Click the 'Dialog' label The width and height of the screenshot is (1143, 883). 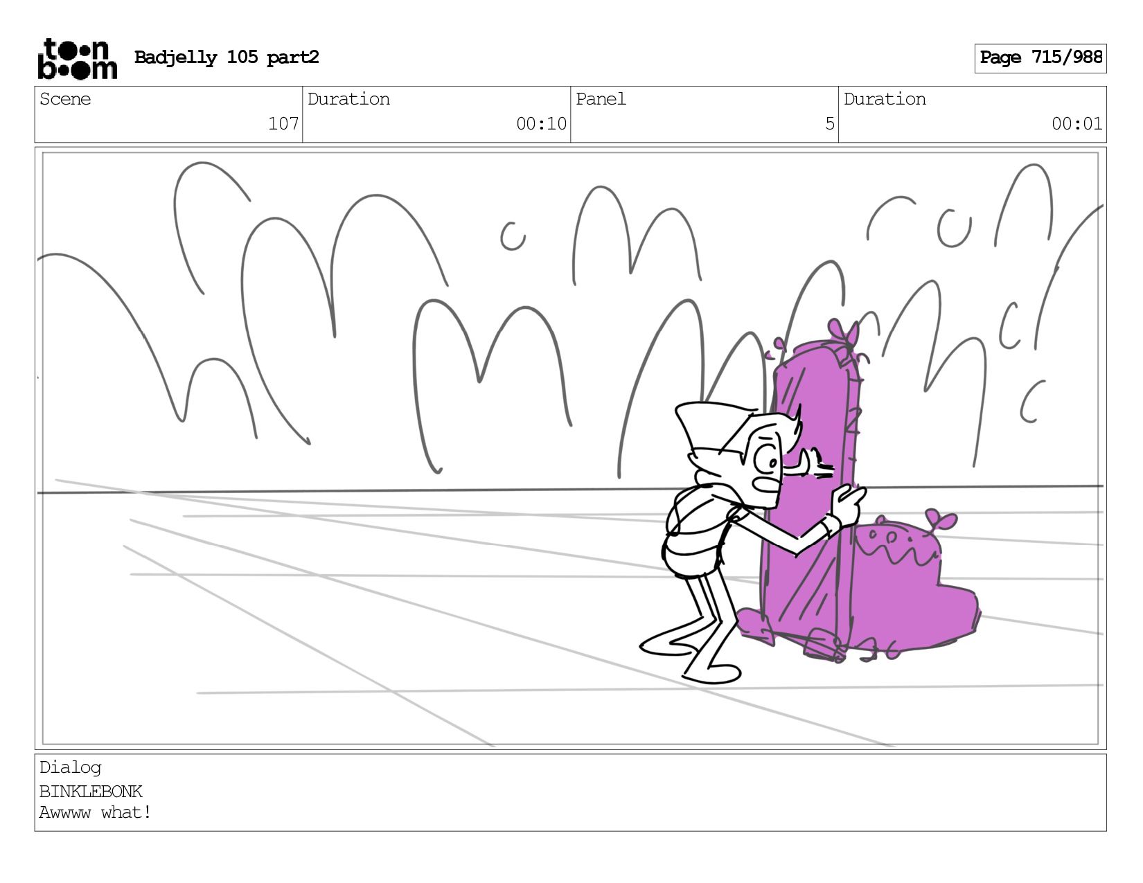(x=71, y=768)
